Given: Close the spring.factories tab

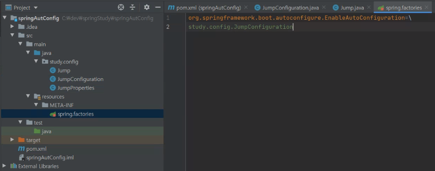Looking at the screenshot, I should point(426,8).
